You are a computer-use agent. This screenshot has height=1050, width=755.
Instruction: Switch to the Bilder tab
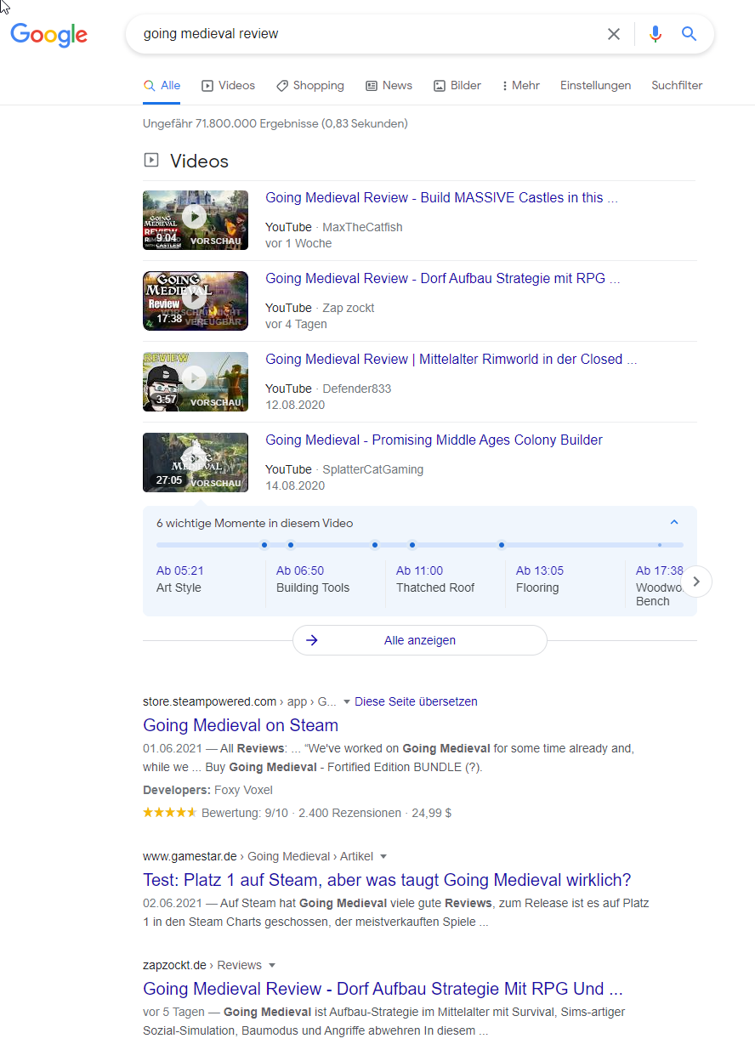457,86
